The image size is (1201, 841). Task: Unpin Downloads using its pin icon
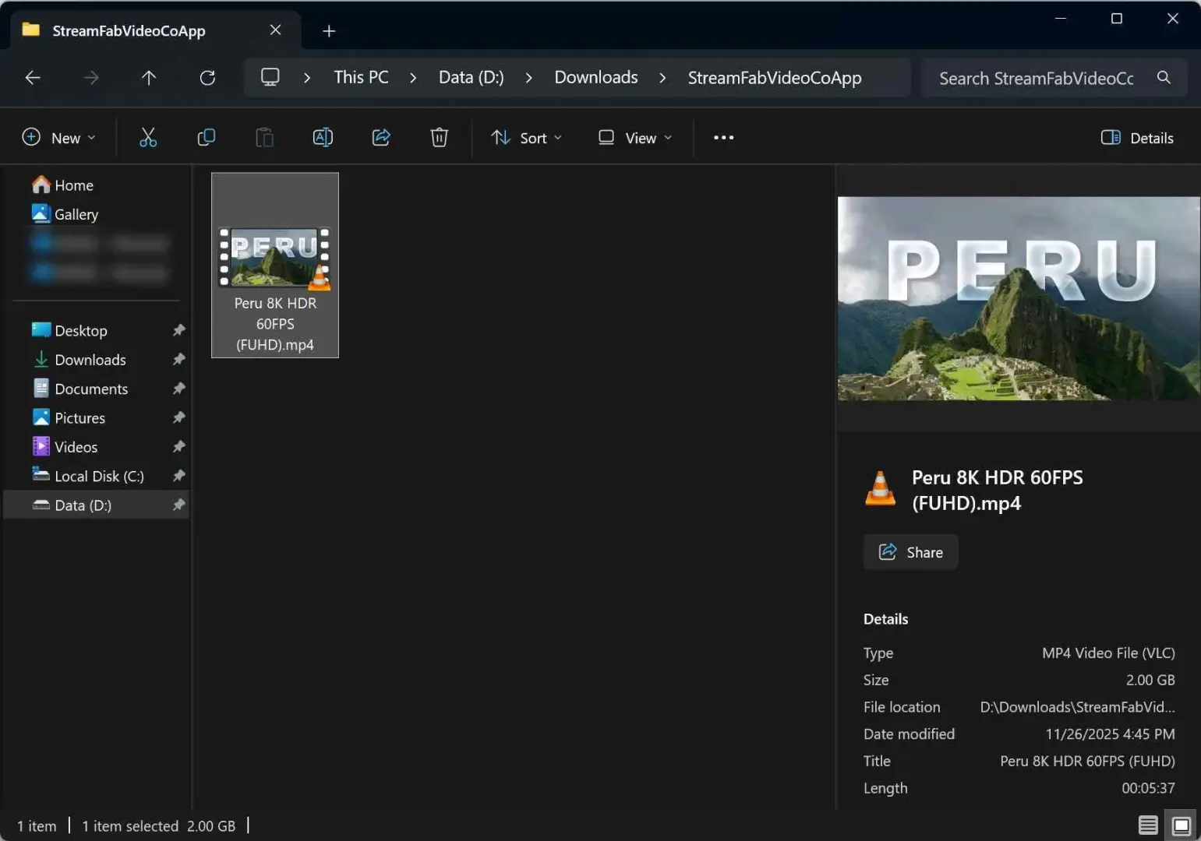pos(178,359)
